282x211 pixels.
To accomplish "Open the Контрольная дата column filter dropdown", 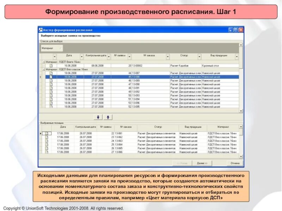I will [x=109, y=57].
